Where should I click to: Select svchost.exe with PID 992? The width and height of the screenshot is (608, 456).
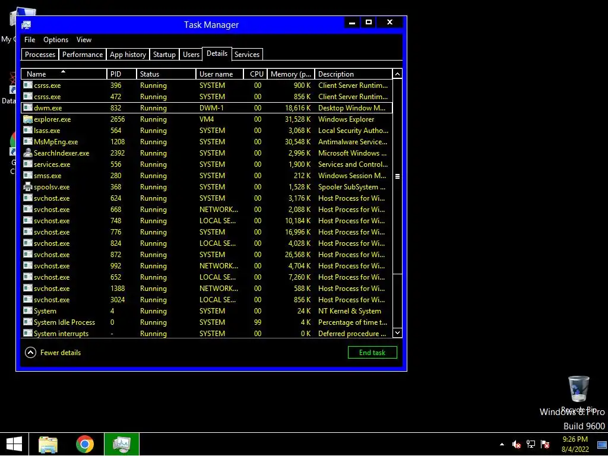207,265
